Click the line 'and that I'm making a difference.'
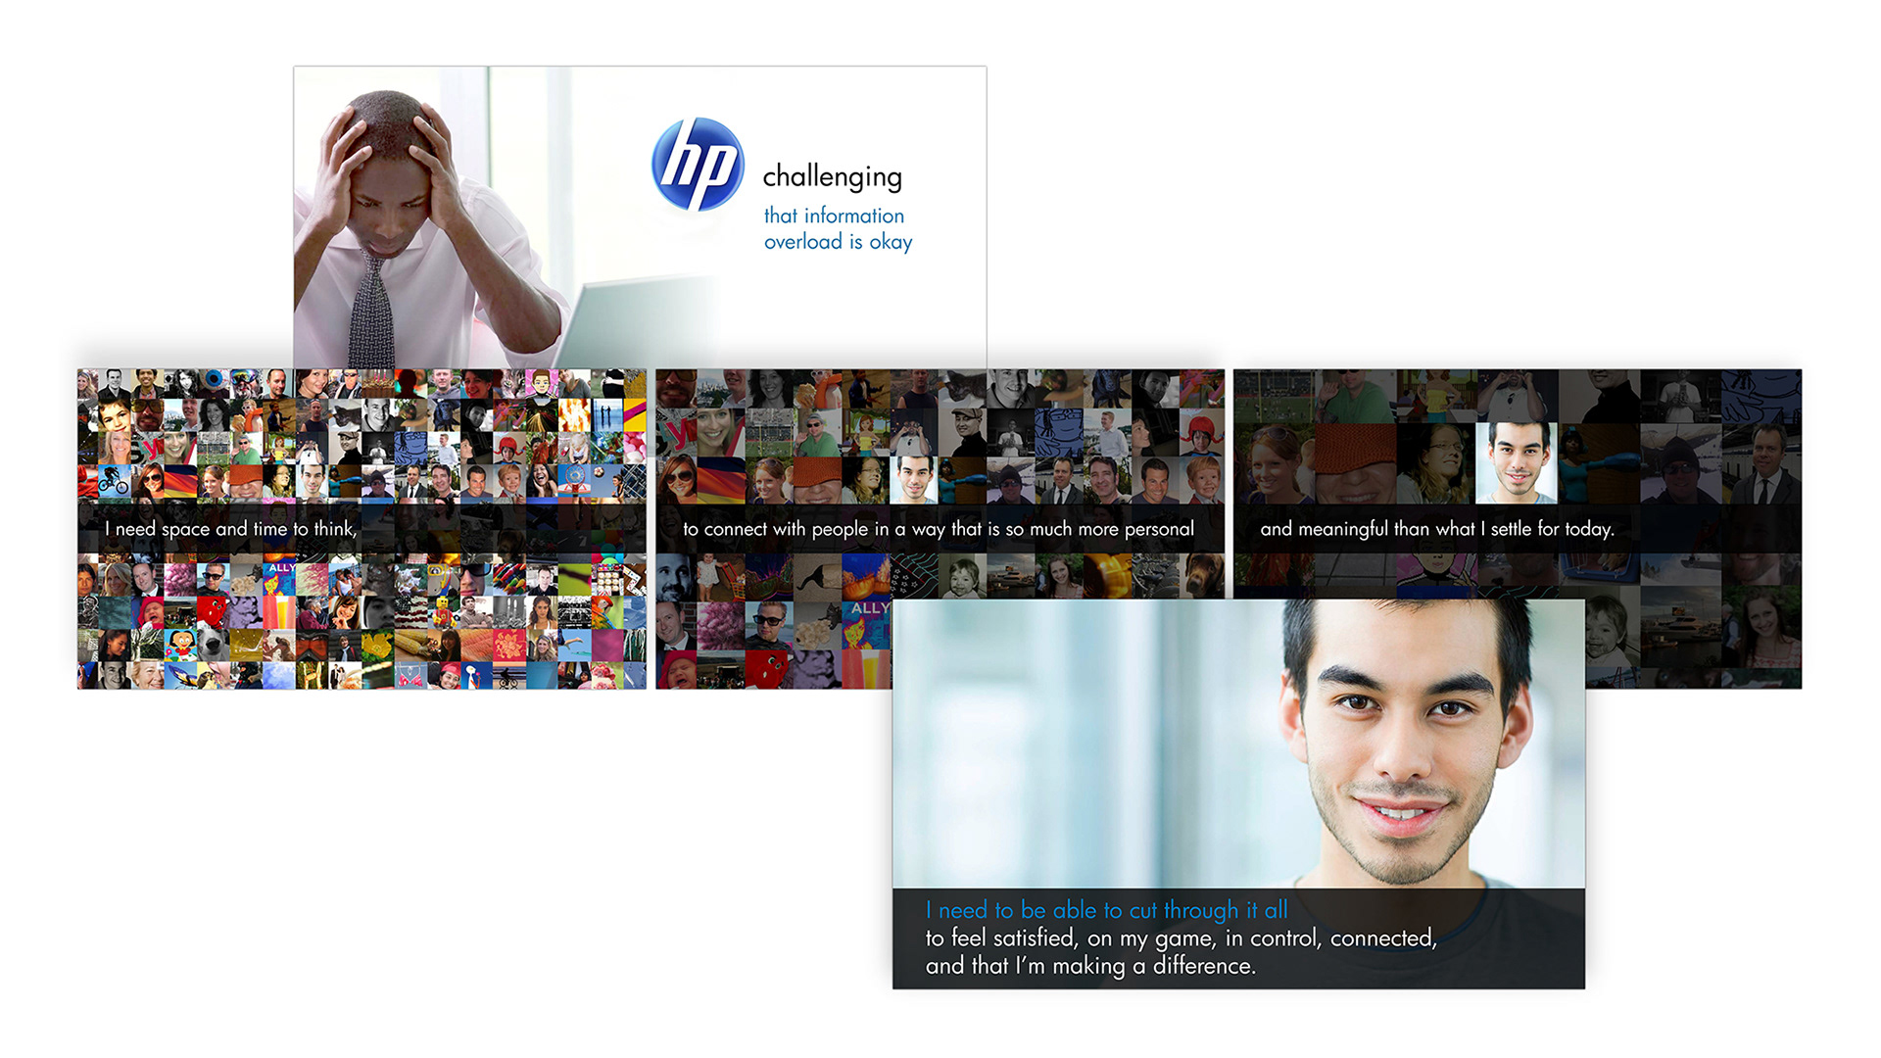Screen dimensions: 1881x1058 coord(1089,966)
